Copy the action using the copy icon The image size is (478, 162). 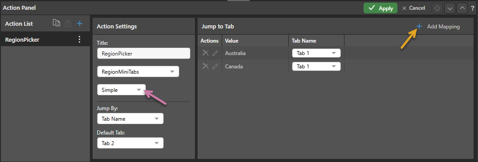click(x=57, y=24)
